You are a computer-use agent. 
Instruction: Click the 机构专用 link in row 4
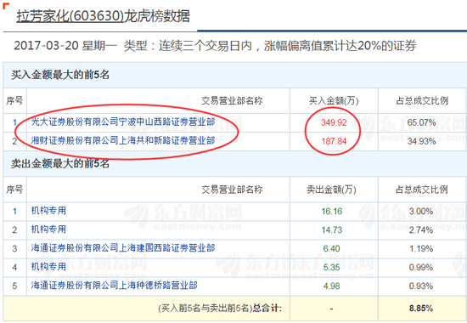pyautogui.click(x=48, y=267)
